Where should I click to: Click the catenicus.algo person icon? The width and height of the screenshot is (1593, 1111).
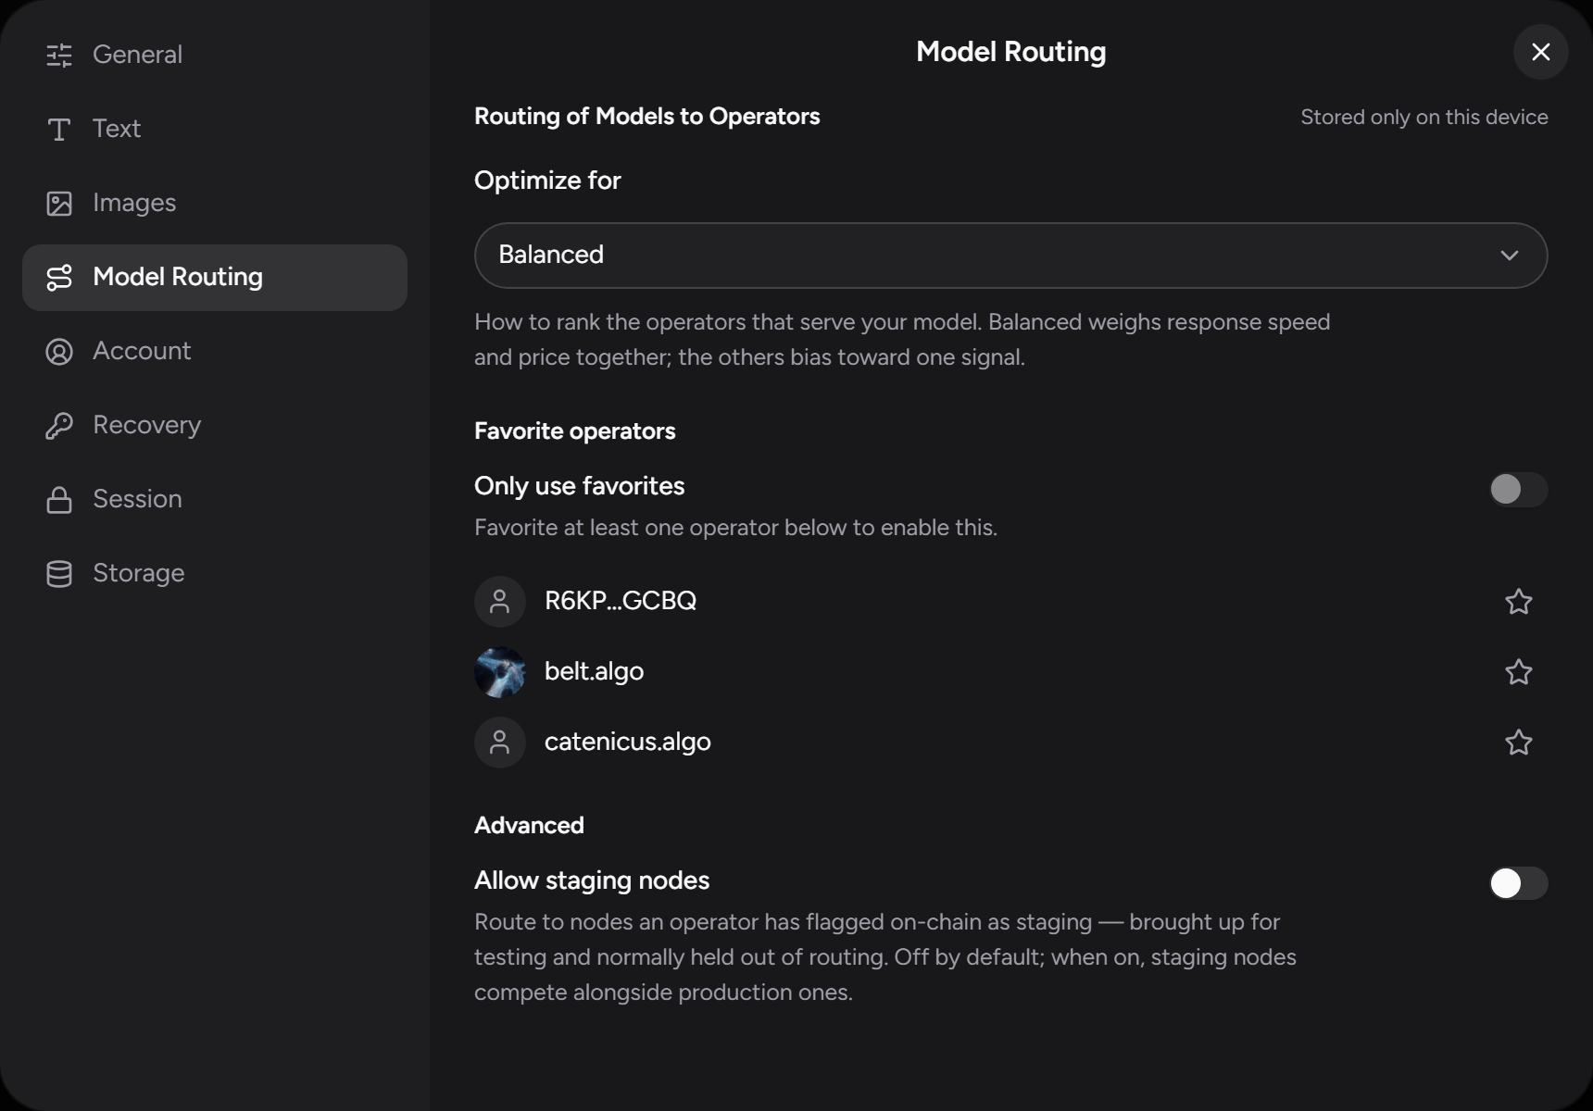[500, 743]
